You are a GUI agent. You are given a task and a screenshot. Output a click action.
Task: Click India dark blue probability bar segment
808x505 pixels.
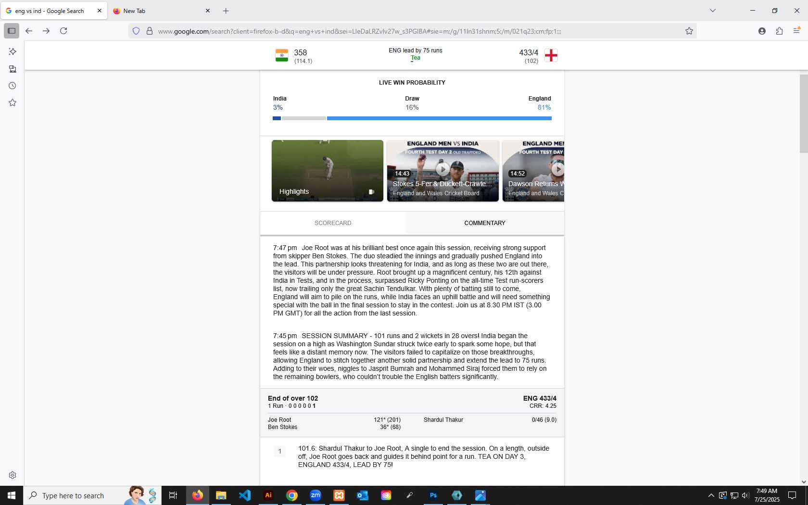click(x=277, y=118)
